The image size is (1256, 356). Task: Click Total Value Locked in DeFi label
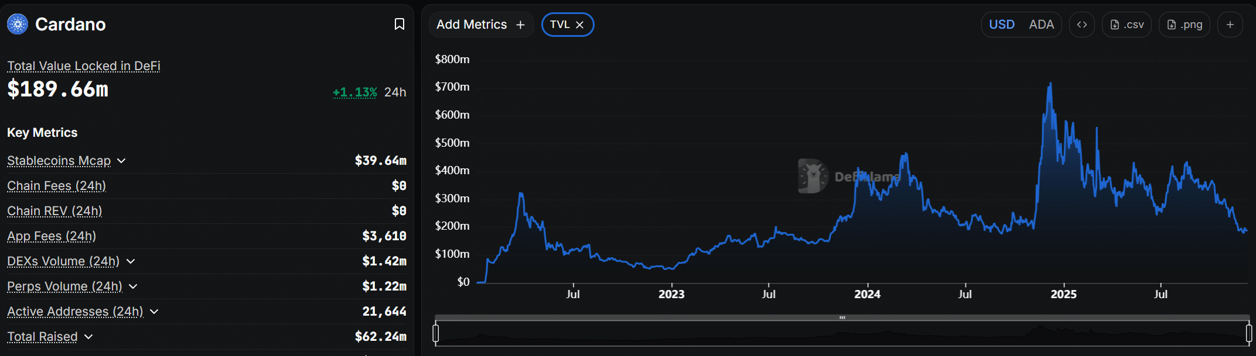tap(84, 66)
